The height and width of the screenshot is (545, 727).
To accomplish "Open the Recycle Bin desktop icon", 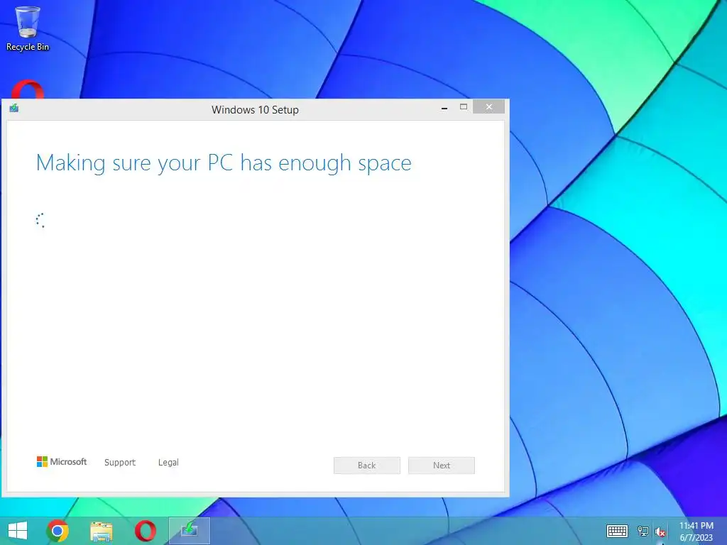I will coord(28,28).
